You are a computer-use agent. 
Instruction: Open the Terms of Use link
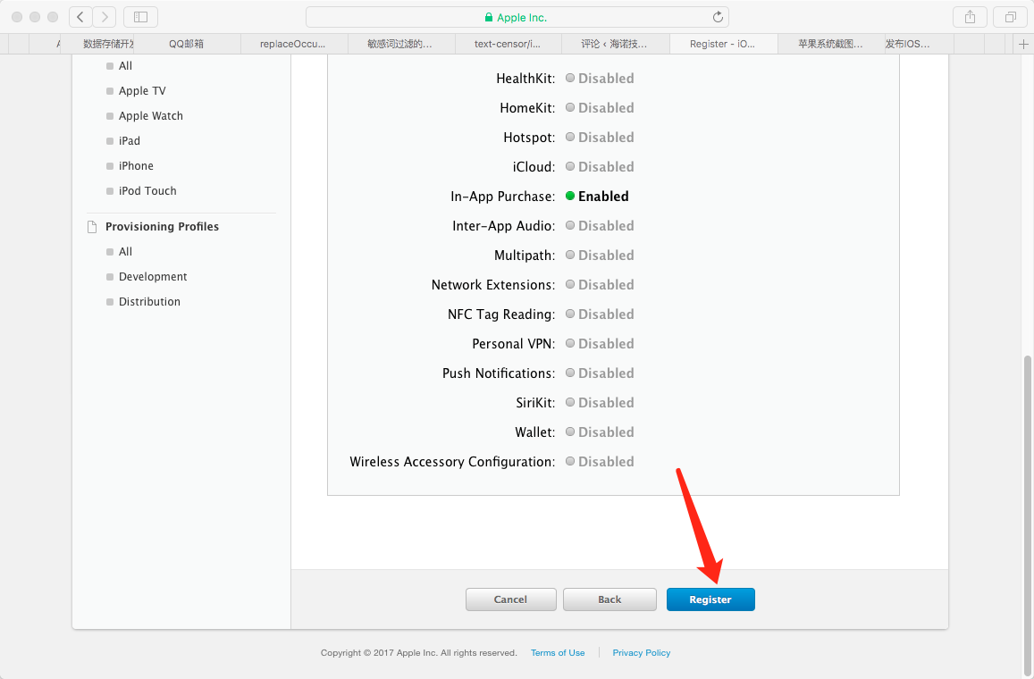tap(558, 652)
